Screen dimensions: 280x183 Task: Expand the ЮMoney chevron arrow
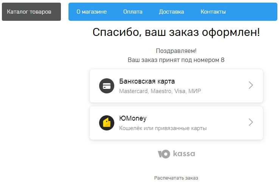[250, 122]
